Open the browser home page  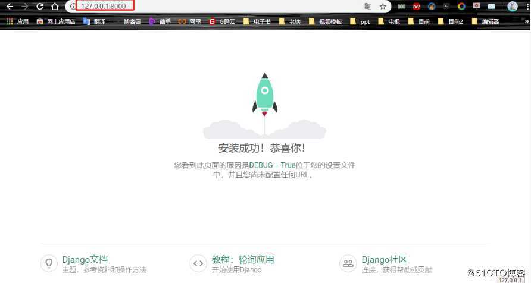click(x=55, y=6)
